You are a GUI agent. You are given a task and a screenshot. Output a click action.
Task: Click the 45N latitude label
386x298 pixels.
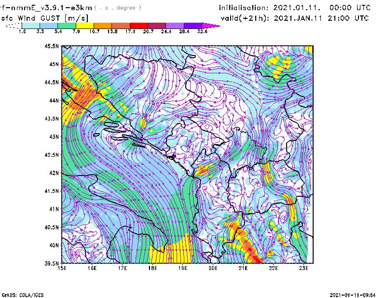(54, 64)
